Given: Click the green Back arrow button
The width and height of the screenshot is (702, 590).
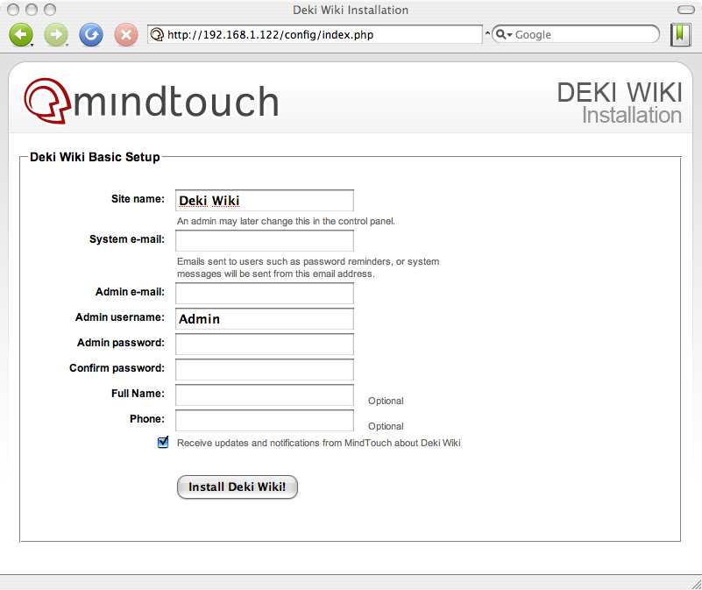Looking at the screenshot, I should click(21, 34).
